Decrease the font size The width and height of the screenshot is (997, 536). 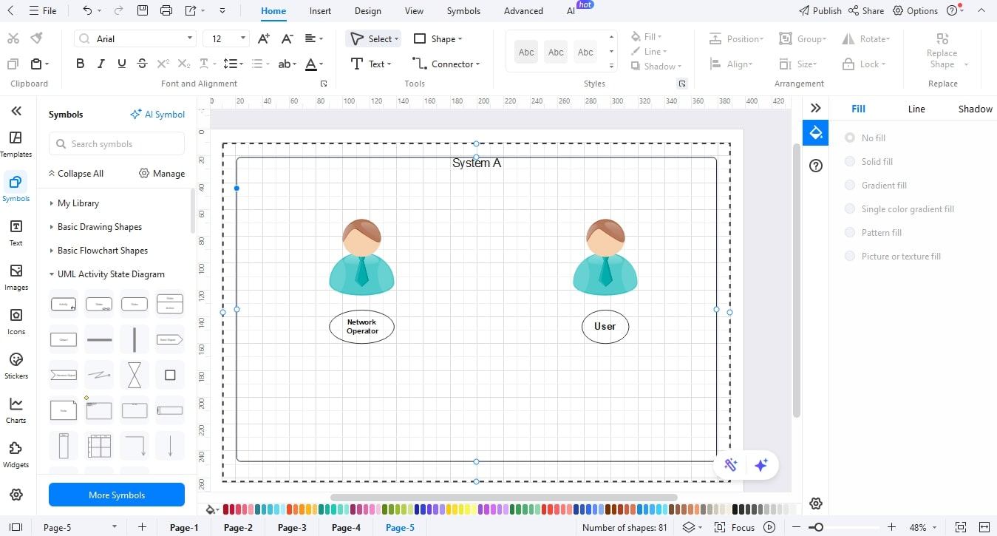pyautogui.click(x=287, y=38)
